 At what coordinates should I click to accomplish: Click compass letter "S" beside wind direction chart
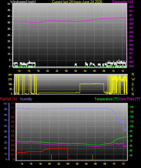133,84
